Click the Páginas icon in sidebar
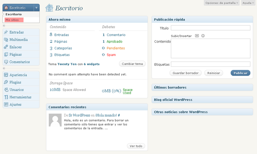The image size is (257, 154). 6,54
